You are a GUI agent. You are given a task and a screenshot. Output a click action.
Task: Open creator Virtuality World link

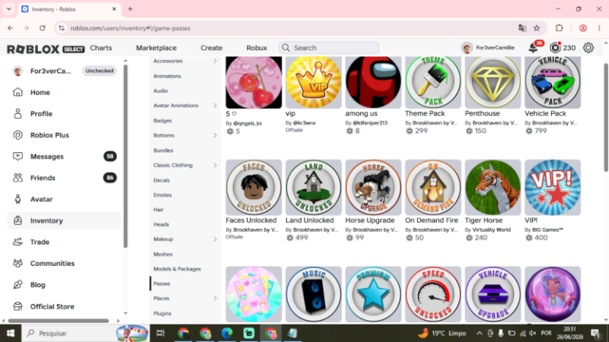tap(491, 230)
